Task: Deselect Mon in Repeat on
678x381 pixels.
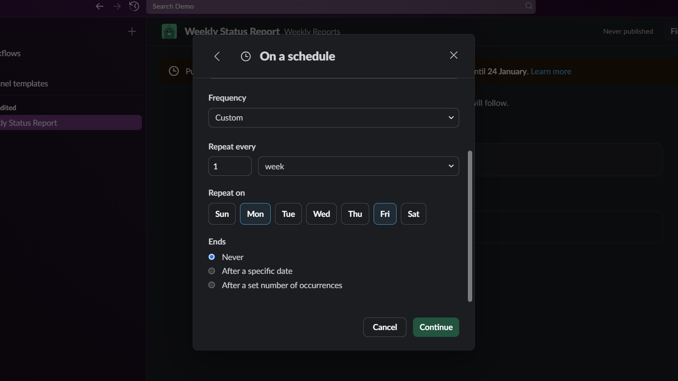Action: tap(255, 214)
